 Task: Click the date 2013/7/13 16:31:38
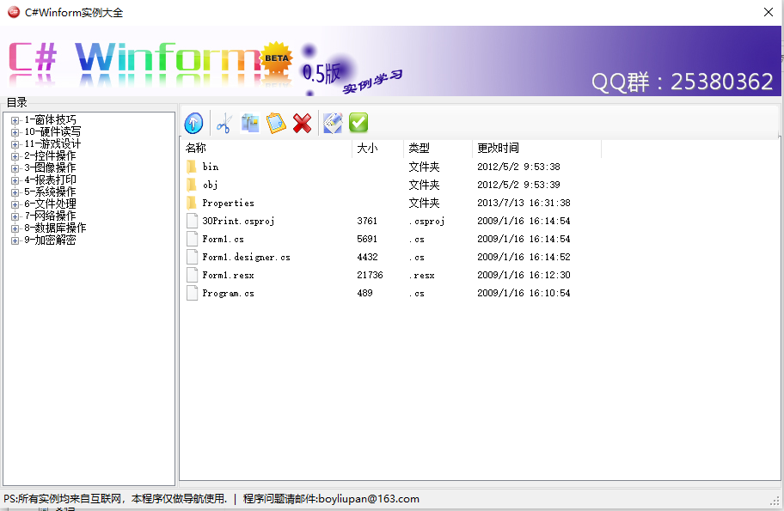coord(524,203)
